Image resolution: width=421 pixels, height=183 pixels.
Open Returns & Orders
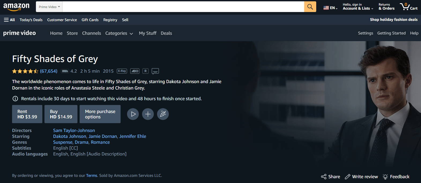386,7
